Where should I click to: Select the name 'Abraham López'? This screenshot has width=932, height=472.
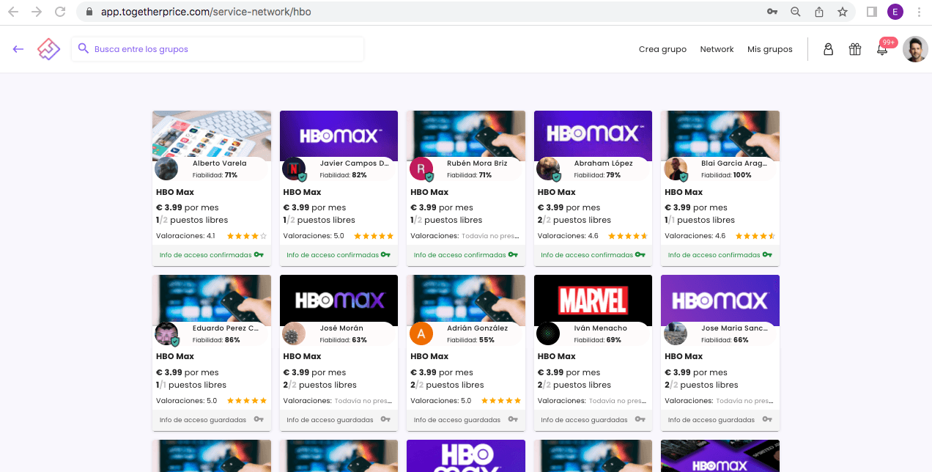[x=603, y=163]
